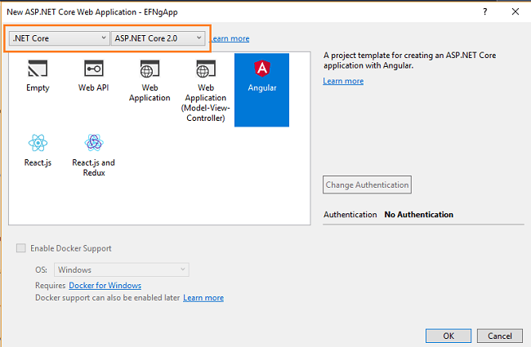Open the OS Windows dropdown
Image resolution: width=531 pixels, height=347 pixels.
[x=121, y=269]
